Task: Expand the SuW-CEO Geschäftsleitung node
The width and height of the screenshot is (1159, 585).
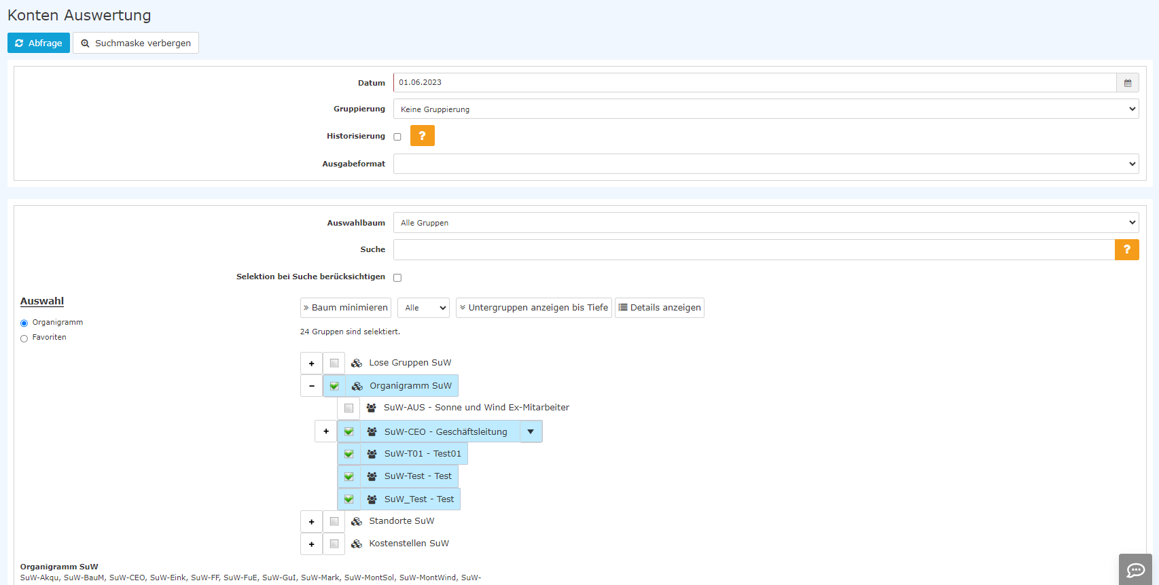Action: (326, 431)
